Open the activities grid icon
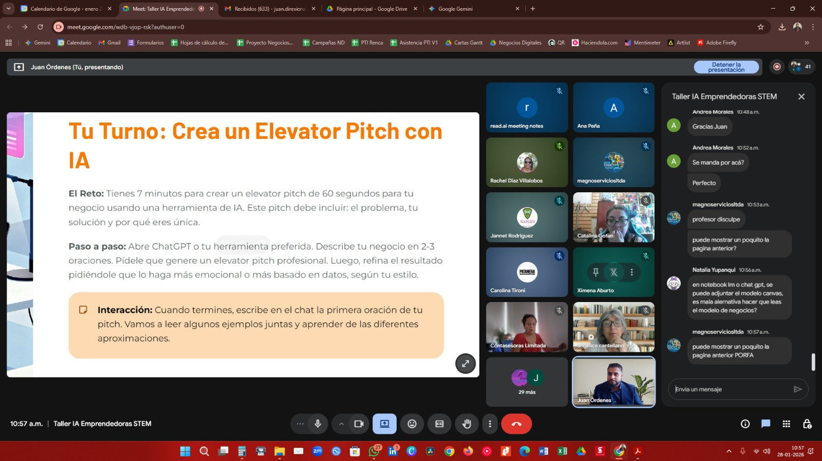Image resolution: width=822 pixels, height=461 pixels. pos(786,424)
